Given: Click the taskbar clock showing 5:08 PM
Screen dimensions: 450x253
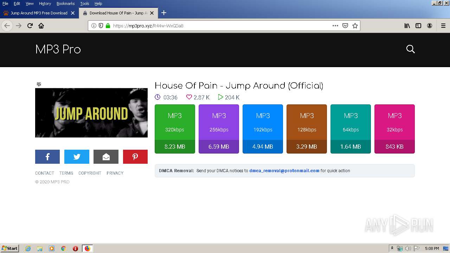Looking at the screenshot, I should (432, 248).
